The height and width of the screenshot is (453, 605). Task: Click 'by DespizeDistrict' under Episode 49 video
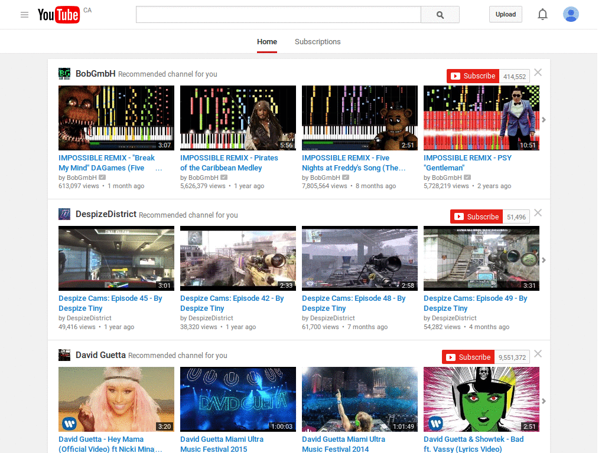point(450,318)
